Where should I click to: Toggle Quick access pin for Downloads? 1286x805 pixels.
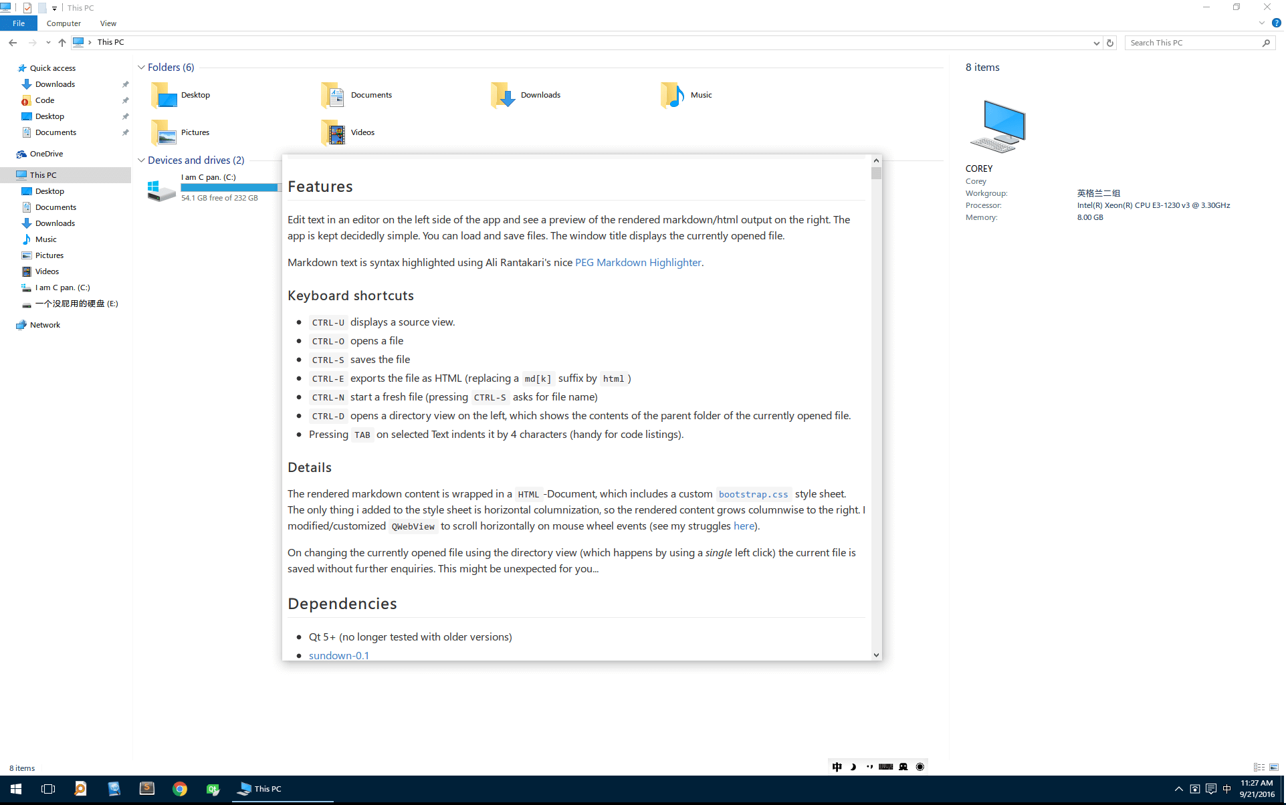[x=124, y=84]
